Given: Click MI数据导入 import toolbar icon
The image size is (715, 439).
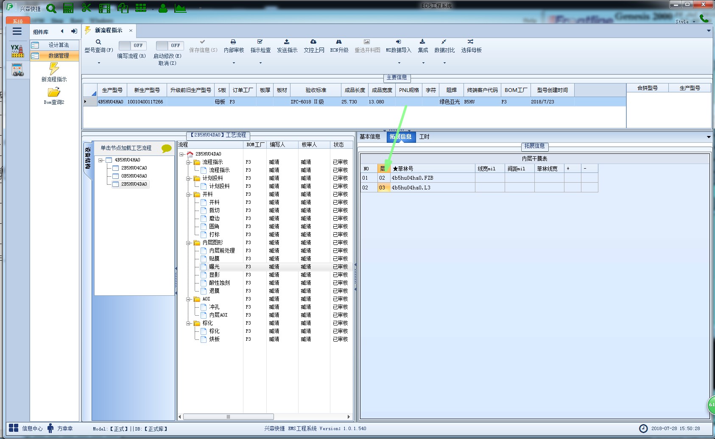Looking at the screenshot, I should pyautogui.click(x=398, y=42).
